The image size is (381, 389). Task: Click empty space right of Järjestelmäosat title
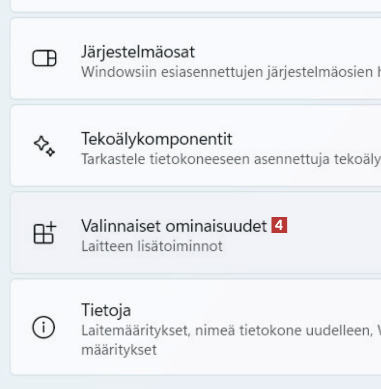tap(290, 52)
